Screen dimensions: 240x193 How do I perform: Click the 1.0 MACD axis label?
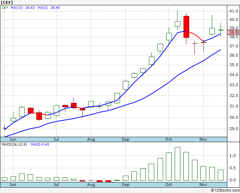[233, 156]
